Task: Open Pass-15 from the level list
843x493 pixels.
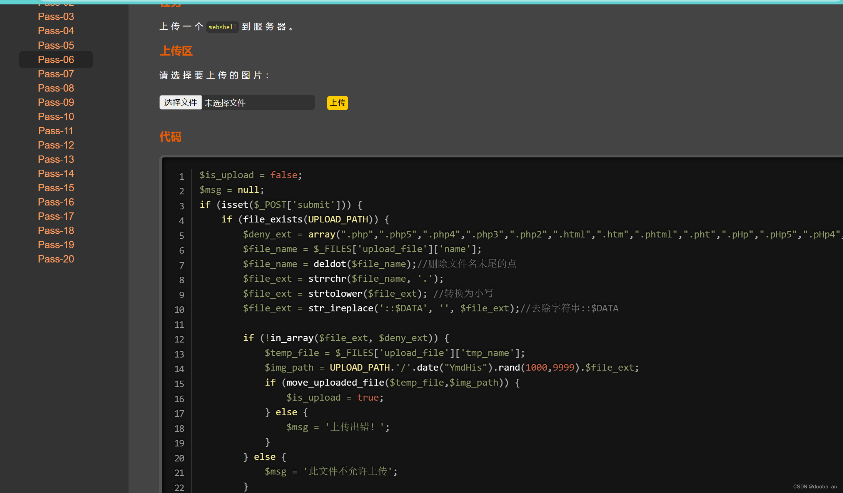Action: 56,188
